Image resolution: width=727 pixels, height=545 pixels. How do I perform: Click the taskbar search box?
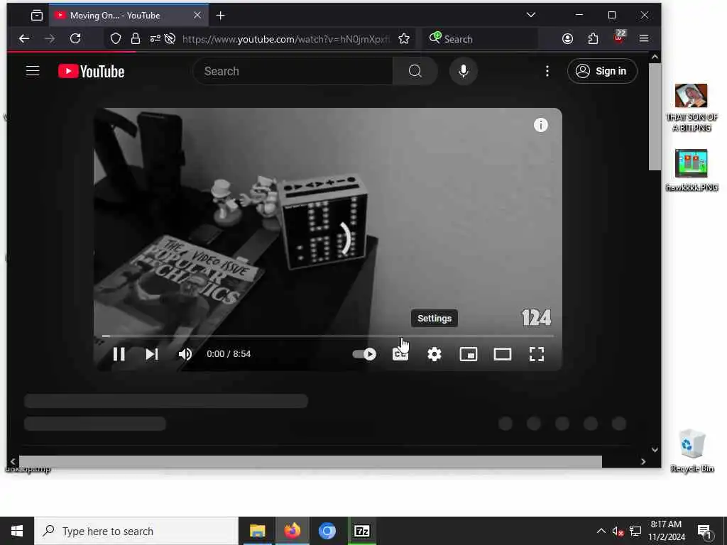pos(136,531)
